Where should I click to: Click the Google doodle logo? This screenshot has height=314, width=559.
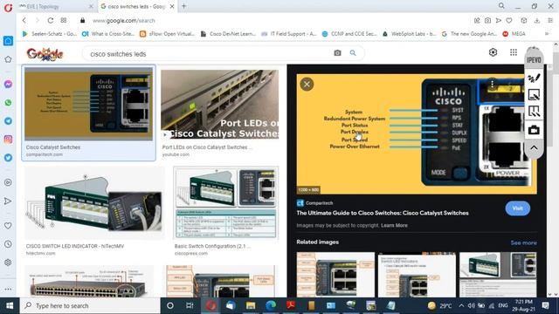[45, 54]
